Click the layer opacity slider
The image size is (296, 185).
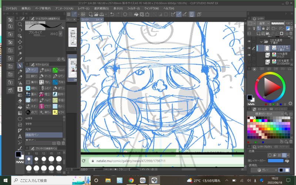pos(278,23)
